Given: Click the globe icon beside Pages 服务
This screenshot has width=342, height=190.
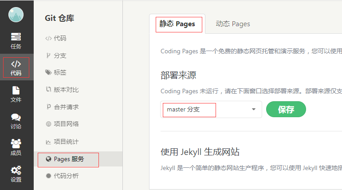Looking at the screenshot, I should (x=48, y=159).
